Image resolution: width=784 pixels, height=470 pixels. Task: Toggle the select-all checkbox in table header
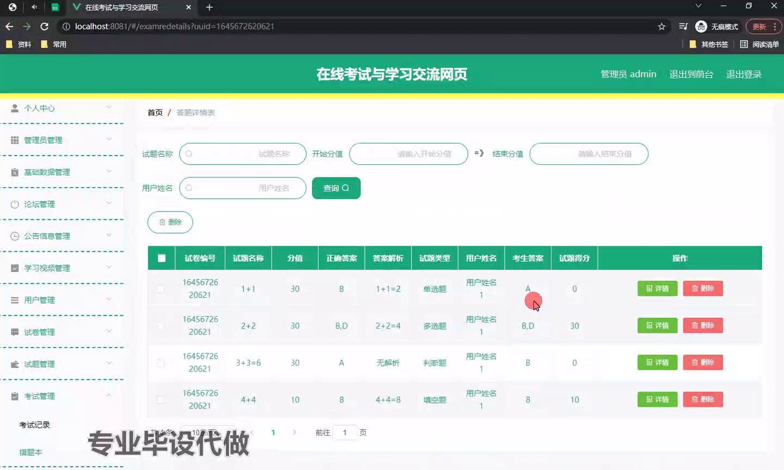coord(162,258)
